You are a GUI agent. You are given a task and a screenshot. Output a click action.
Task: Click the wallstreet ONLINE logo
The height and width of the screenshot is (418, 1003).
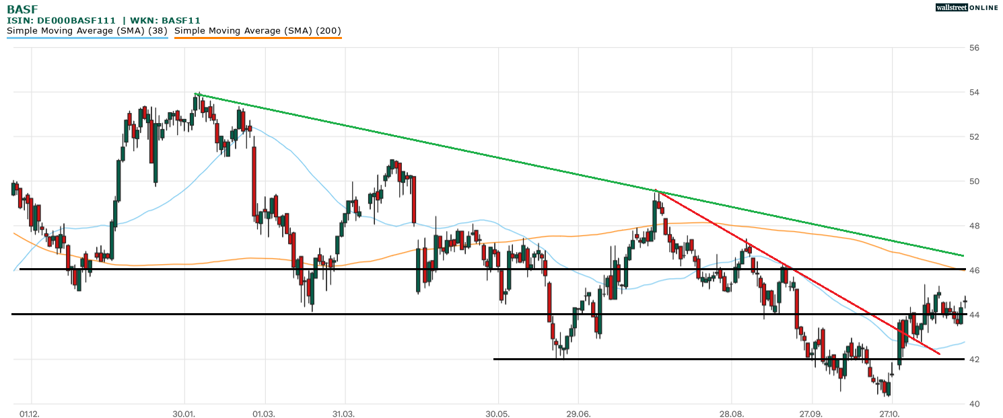coord(967,7)
